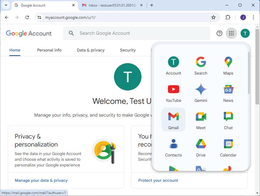Screen dimensions: 260x196
Task: Select the Google Account browser tab
Action: 45,5
